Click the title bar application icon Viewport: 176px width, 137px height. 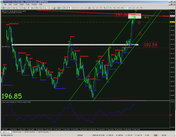click(2, 2)
